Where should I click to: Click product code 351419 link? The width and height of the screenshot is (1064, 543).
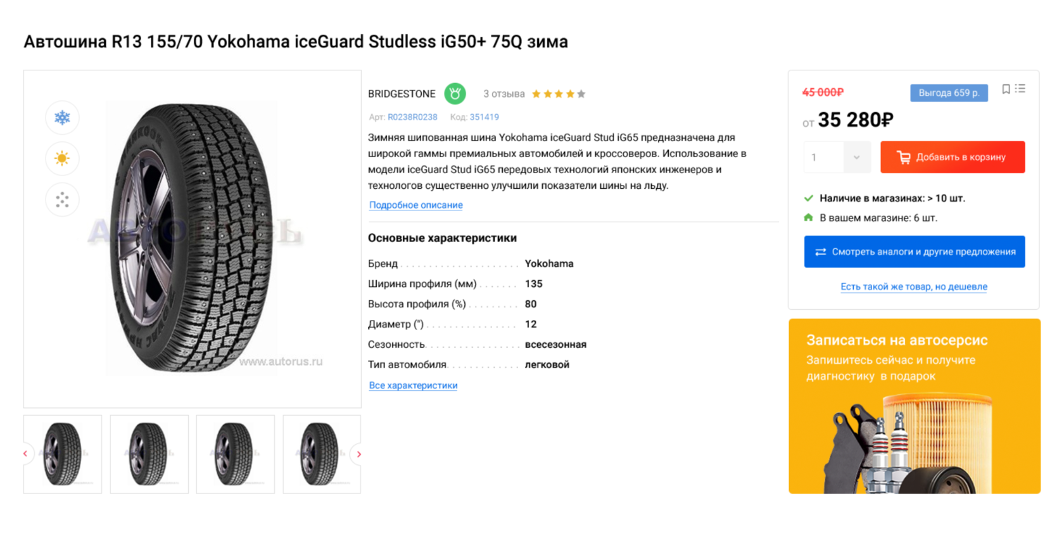pos(484,117)
